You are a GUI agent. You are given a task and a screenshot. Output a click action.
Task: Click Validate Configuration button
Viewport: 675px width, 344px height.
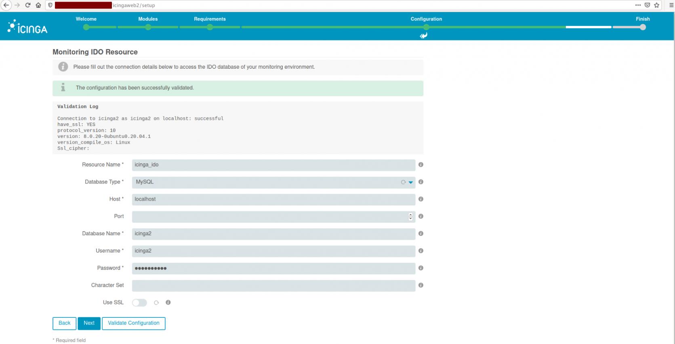click(134, 323)
